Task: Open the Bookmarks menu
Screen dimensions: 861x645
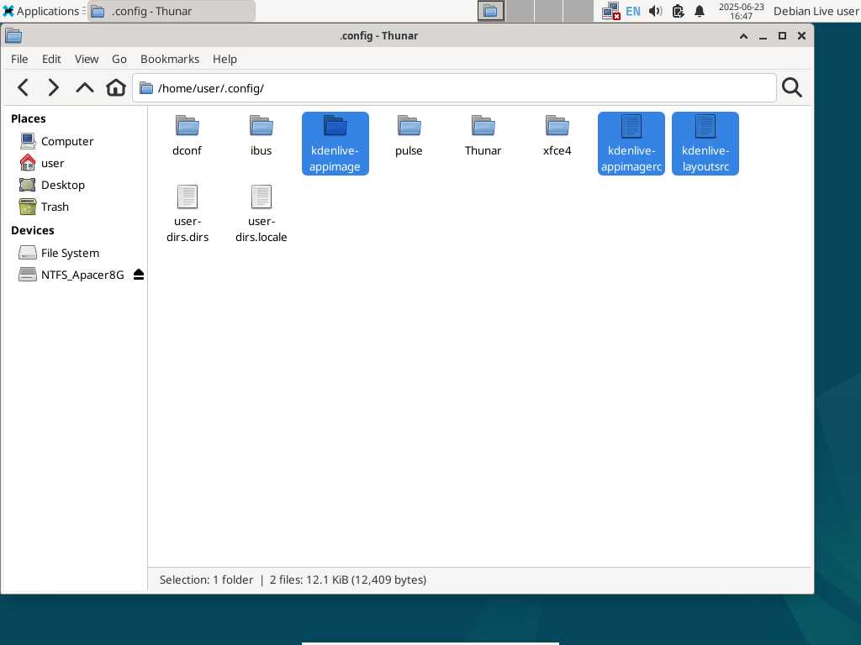Action: pyautogui.click(x=170, y=59)
